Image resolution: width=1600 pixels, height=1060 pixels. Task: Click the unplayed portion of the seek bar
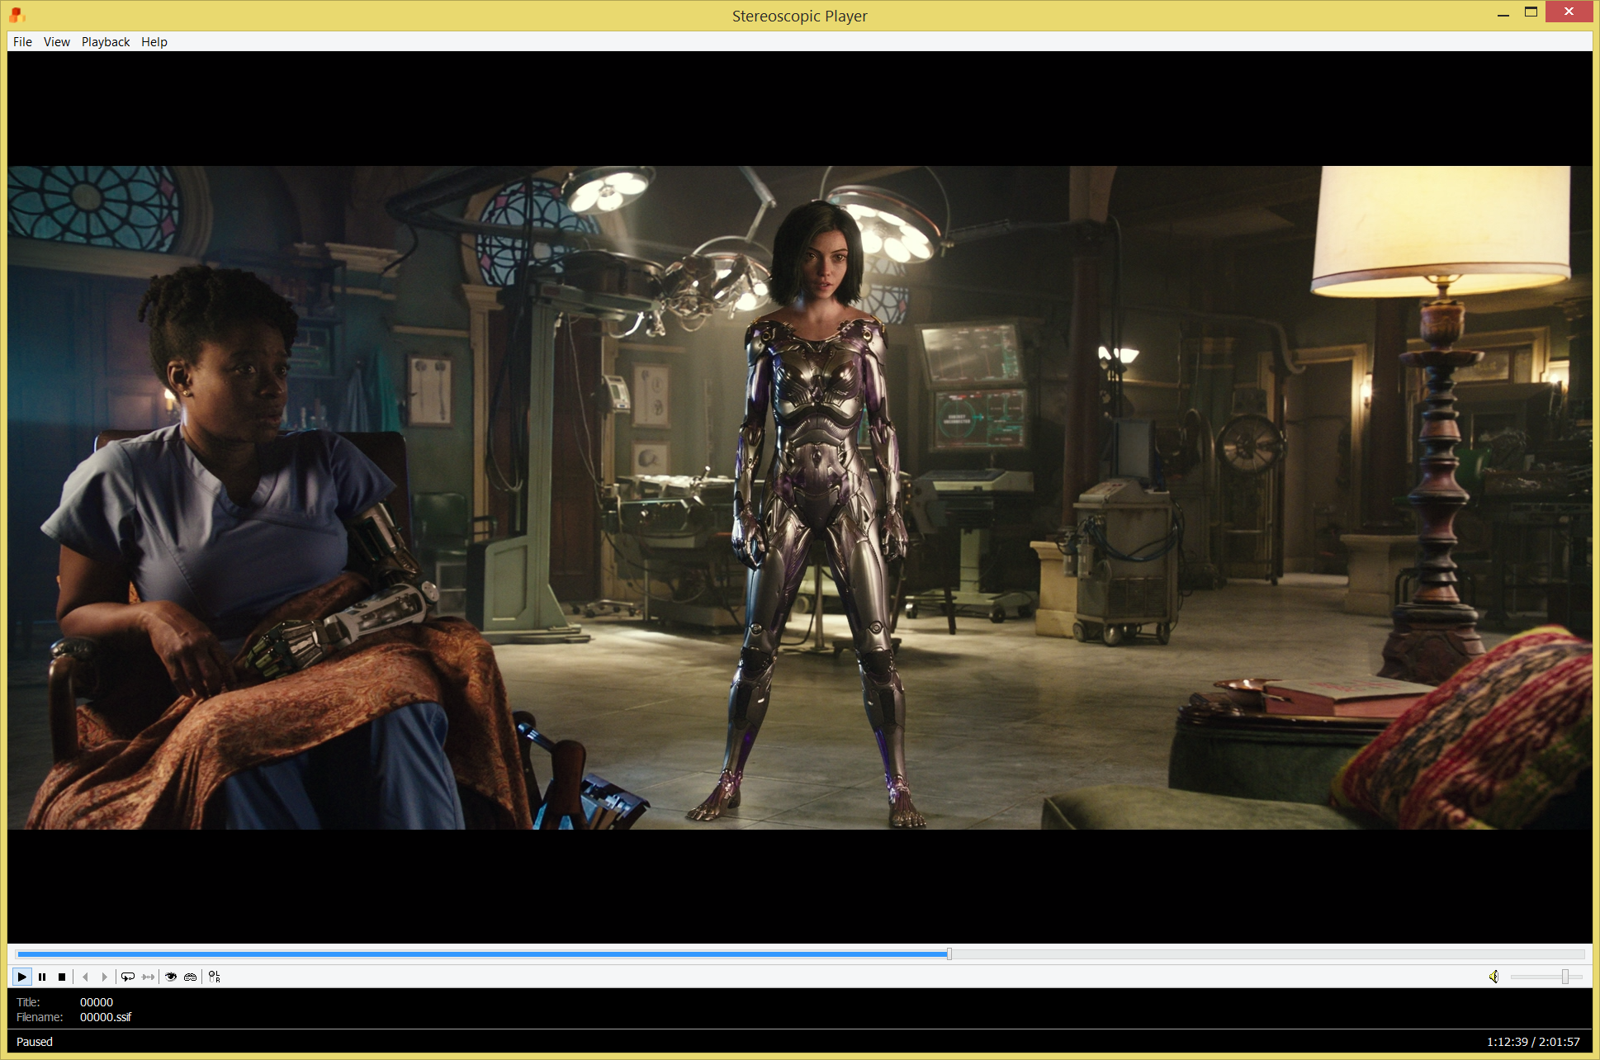pos(1268,954)
